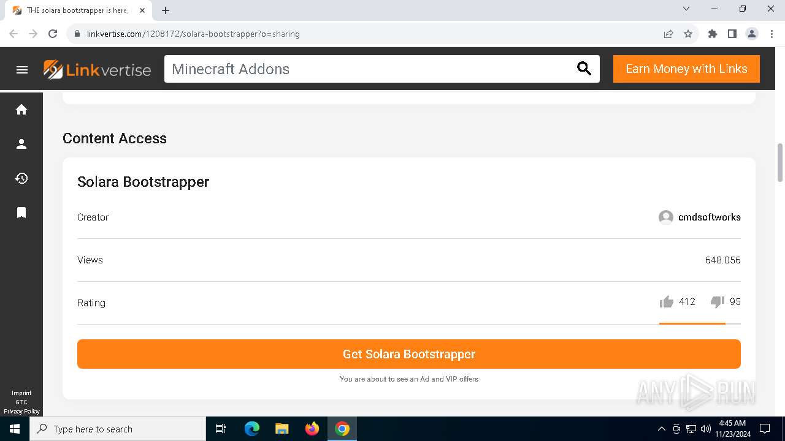The height and width of the screenshot is (441, 785).
Task: Click the like/dislike rating bar
Action: tap(700, 323)
